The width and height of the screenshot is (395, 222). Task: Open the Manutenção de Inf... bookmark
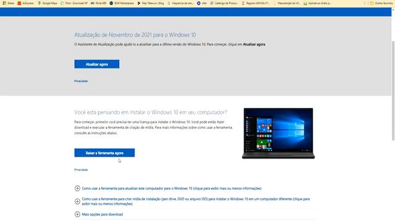point(286,3)
